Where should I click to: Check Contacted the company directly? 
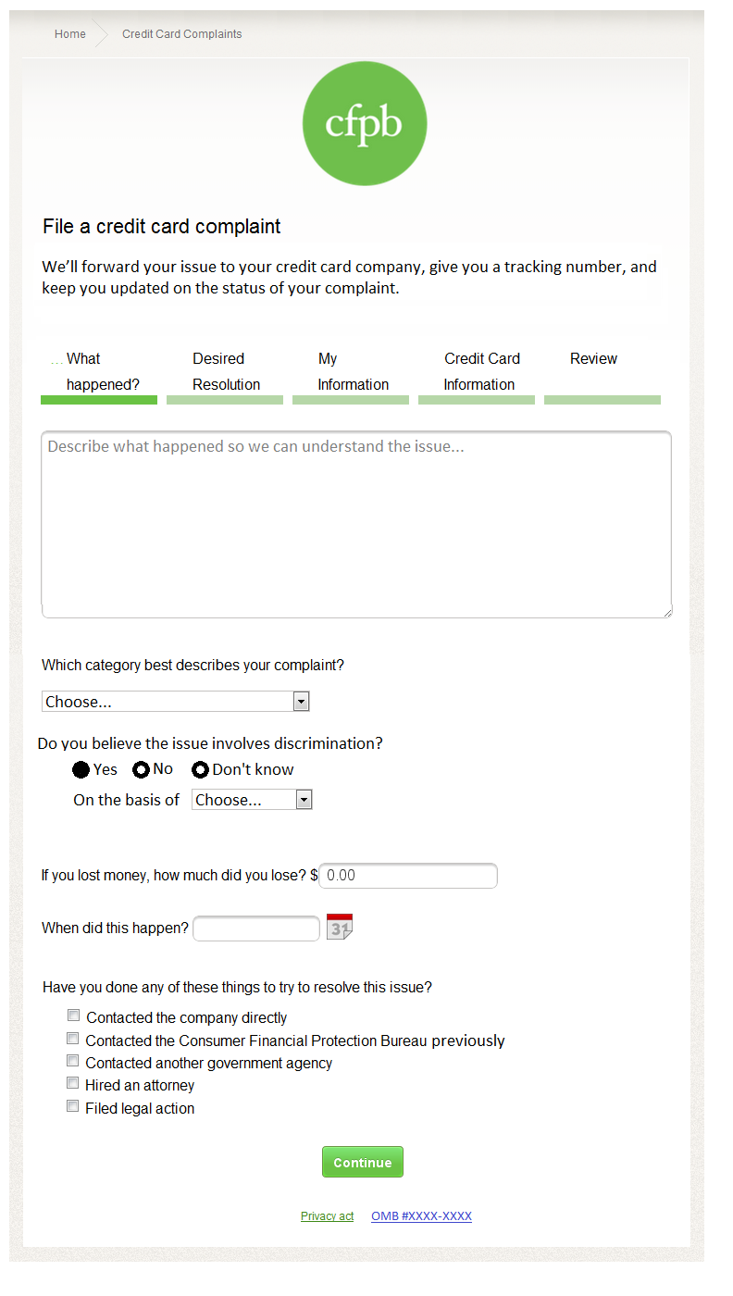[73, 1016]
